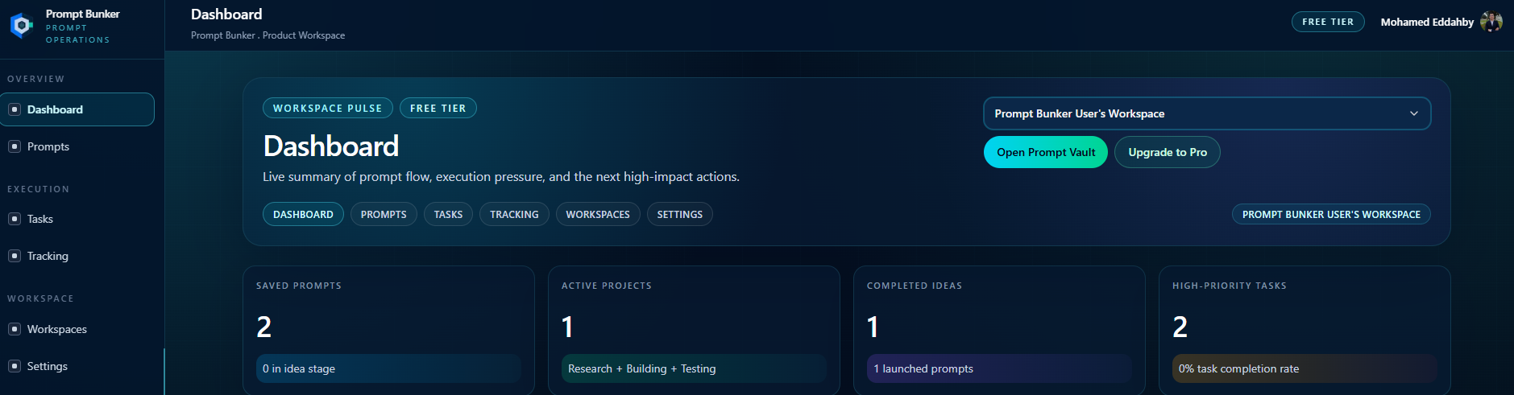Select the TRACKING pill tab
1514x395 pixels.
[x=514, y=214]
